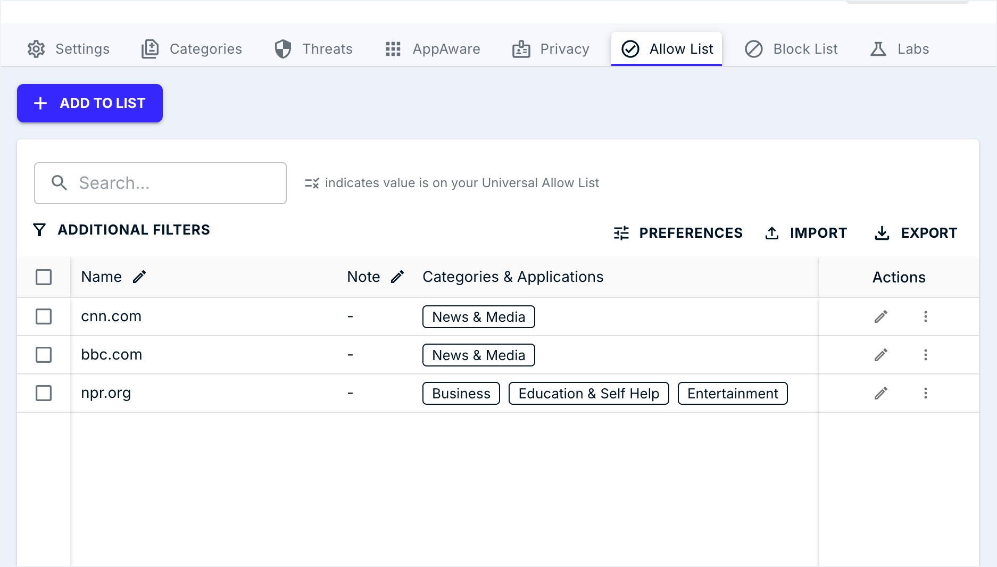Check the select-all checkbox in the header
Screen dimensions: 997x567
pyautogui.click(x=44, y=277)
